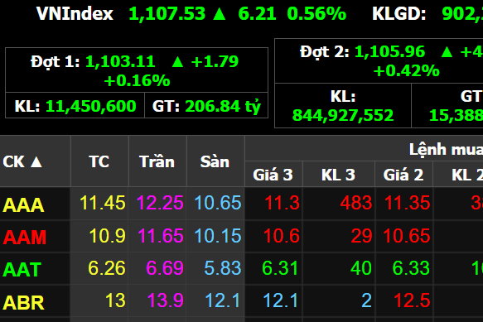This screenshot has height=322, width=483.
Task: Click ABR bid volume 2
Action: click(x=366, y=300)
